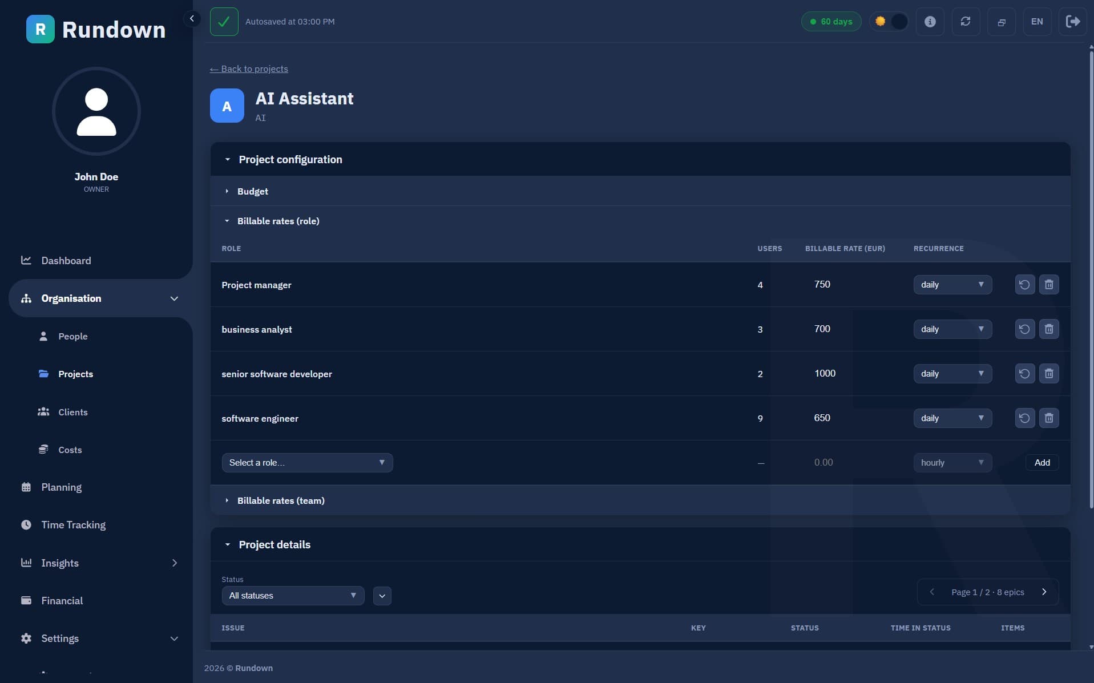Open the hourly recurrence dropdown in new row

tap(952, 463)
